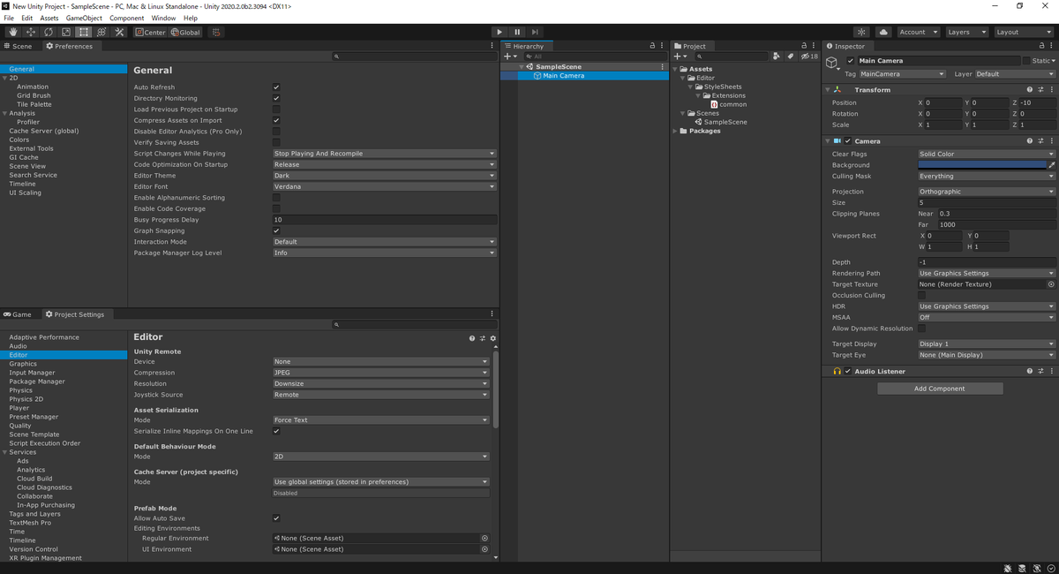Open the cloud services icon
The height and width of the screenshot is (574, 1059).
point(883,32)
